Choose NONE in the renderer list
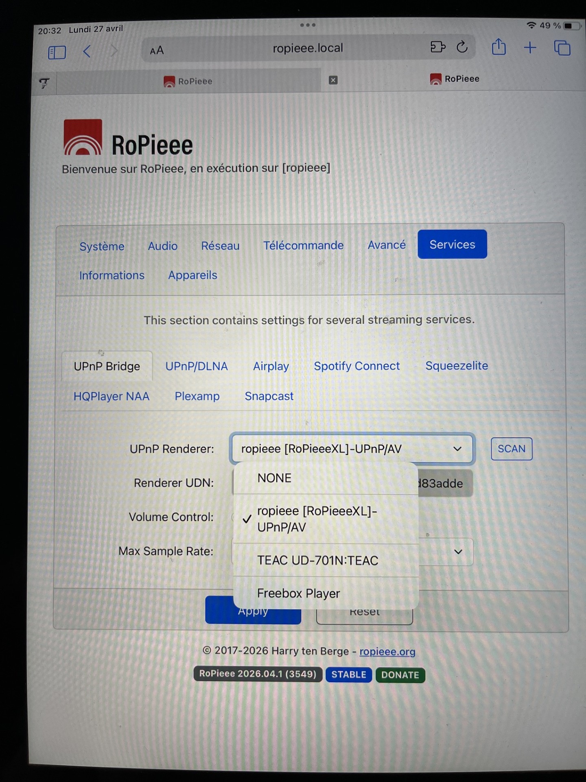The height and width of the screenshot is (782, 586). [326, 478]
